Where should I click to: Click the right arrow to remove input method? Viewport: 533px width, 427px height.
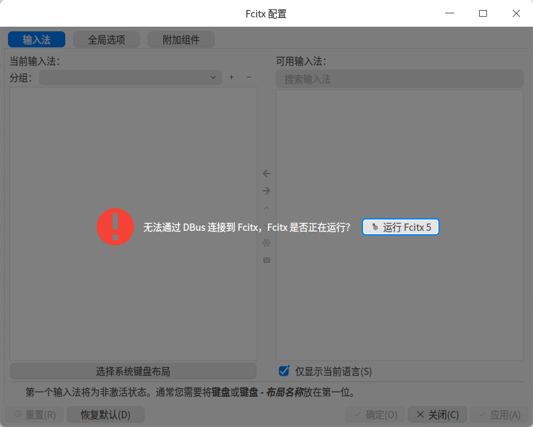coord(266,191)
